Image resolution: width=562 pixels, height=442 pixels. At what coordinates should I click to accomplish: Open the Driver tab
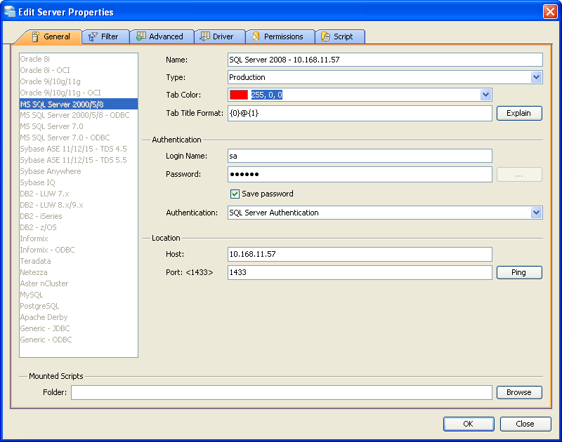pyautogui.click(x=220, y=36)
